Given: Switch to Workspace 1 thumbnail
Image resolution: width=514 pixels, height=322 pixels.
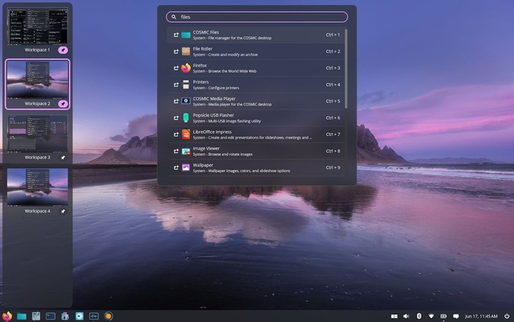Looking at the screenshot, I should tap(37, 26).
